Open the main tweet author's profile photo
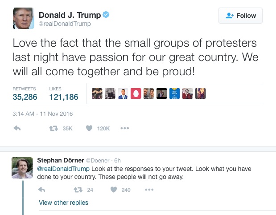The image size is (276, 215). [24, 18]
